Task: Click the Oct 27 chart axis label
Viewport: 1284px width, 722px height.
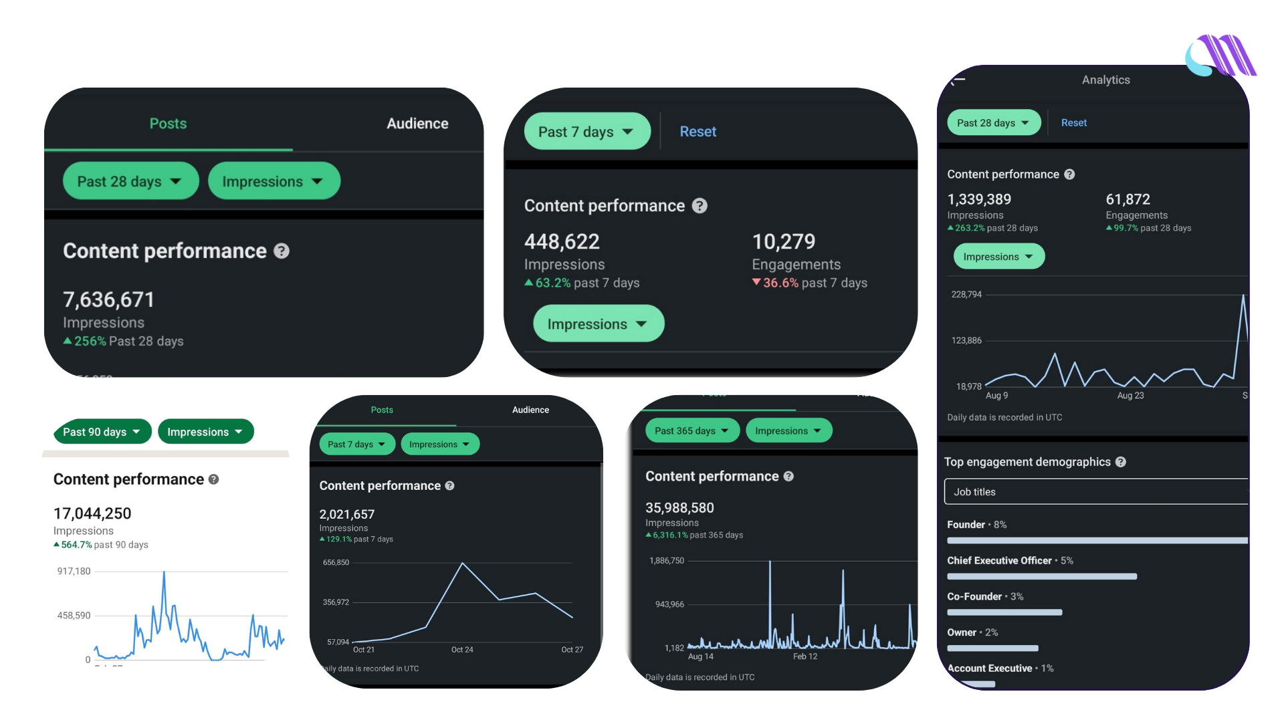Action: (x=572, y=650)
